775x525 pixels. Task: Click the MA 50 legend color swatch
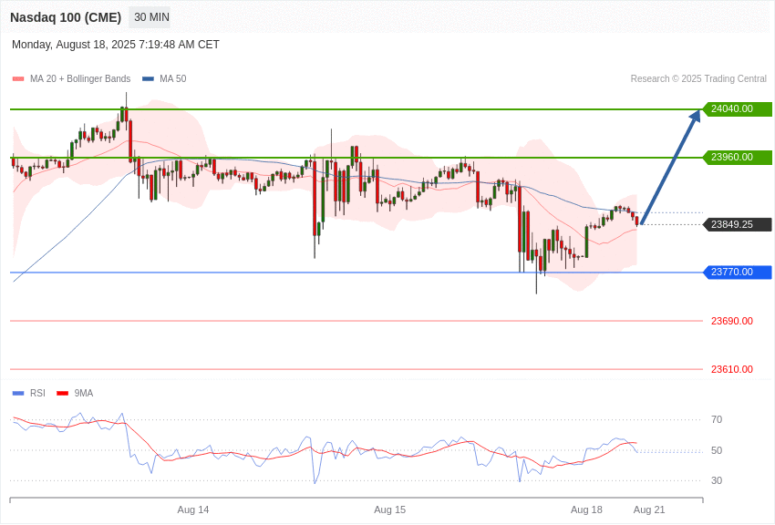click(x=148, y=78)
